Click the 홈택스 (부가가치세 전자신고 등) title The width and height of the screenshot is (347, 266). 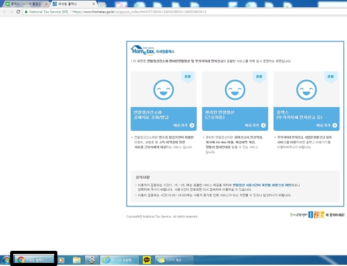300,115
